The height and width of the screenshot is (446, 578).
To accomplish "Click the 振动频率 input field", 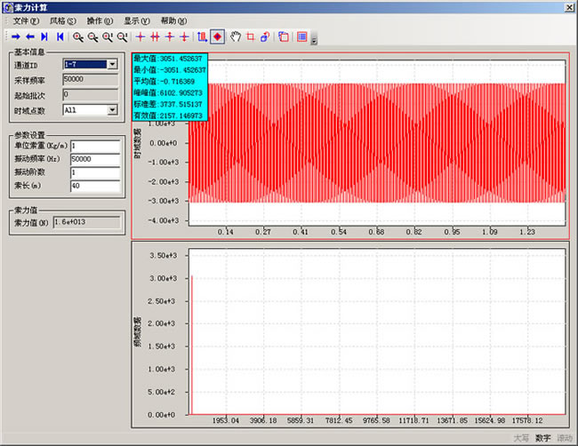I will [93, 159].
